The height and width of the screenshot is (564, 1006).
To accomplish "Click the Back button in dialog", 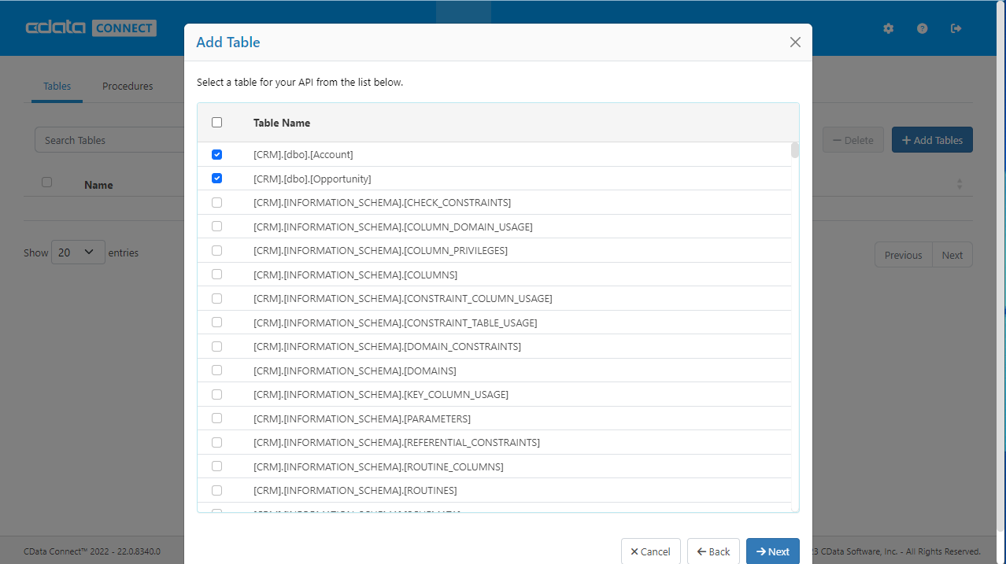I will click(713, 551).
